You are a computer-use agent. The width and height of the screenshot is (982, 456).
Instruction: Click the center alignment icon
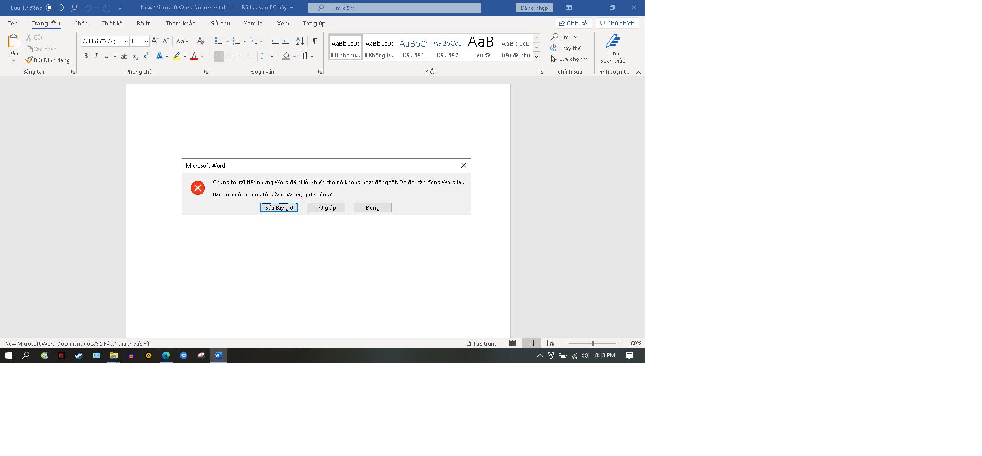[x=229, y=56]
